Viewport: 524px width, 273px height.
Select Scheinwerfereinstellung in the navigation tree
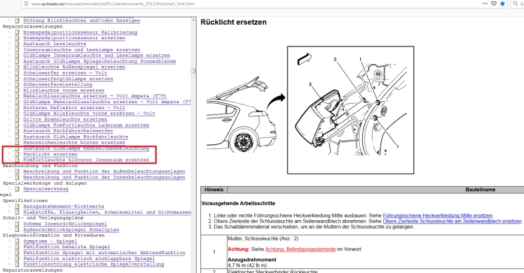[x=59, y=84]
